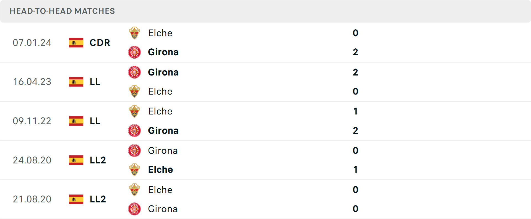Viewport: 531px width, 219px height.
Task: Click Elche crest in the 07.01.24 match
Action: coord(134,33)
